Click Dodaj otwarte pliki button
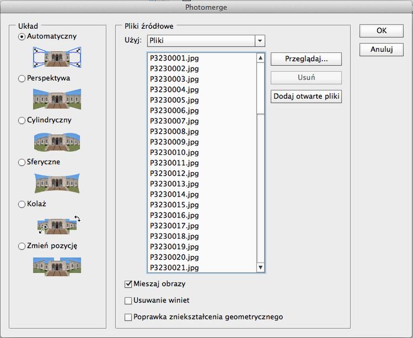The width and height of the screenshot is (413, 338). [x=306, y=96]
